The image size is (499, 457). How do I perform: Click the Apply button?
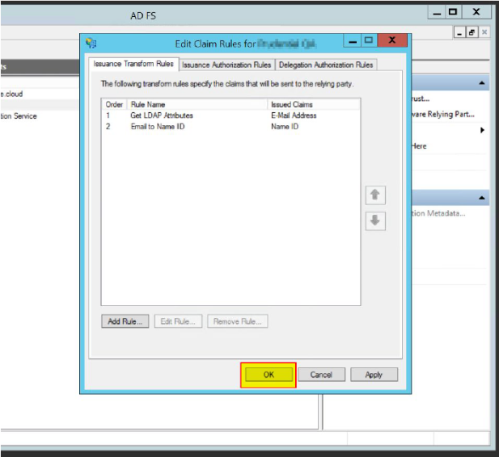point(374,375)
